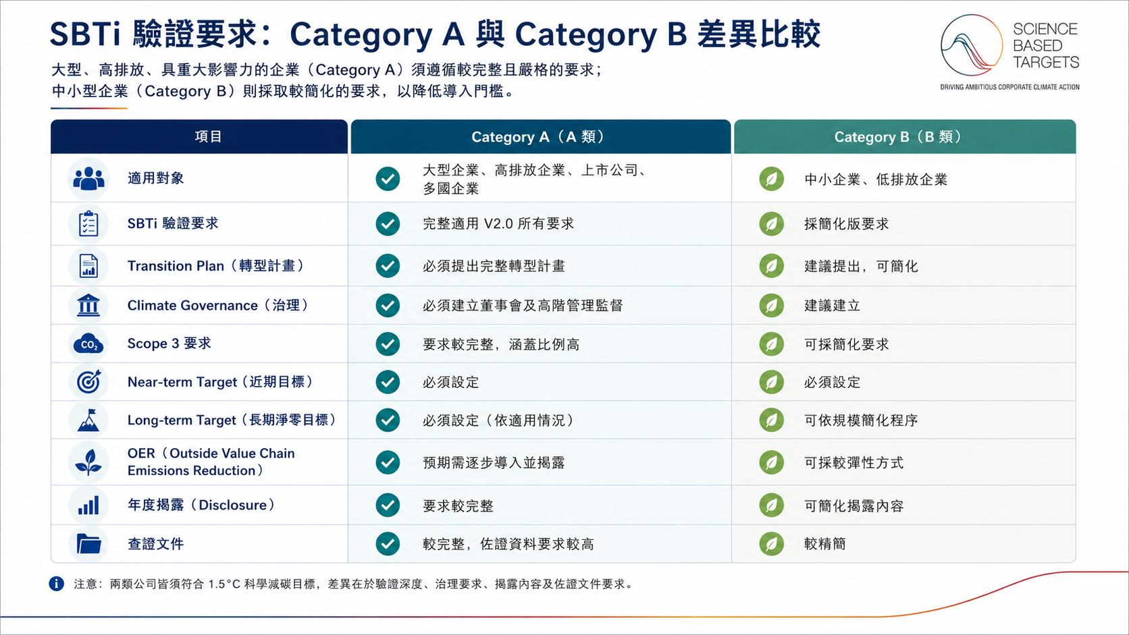Click leaf icon beside 可簡化揭露內容
This screenshot has width=1129, height=635.
point(771,505)
